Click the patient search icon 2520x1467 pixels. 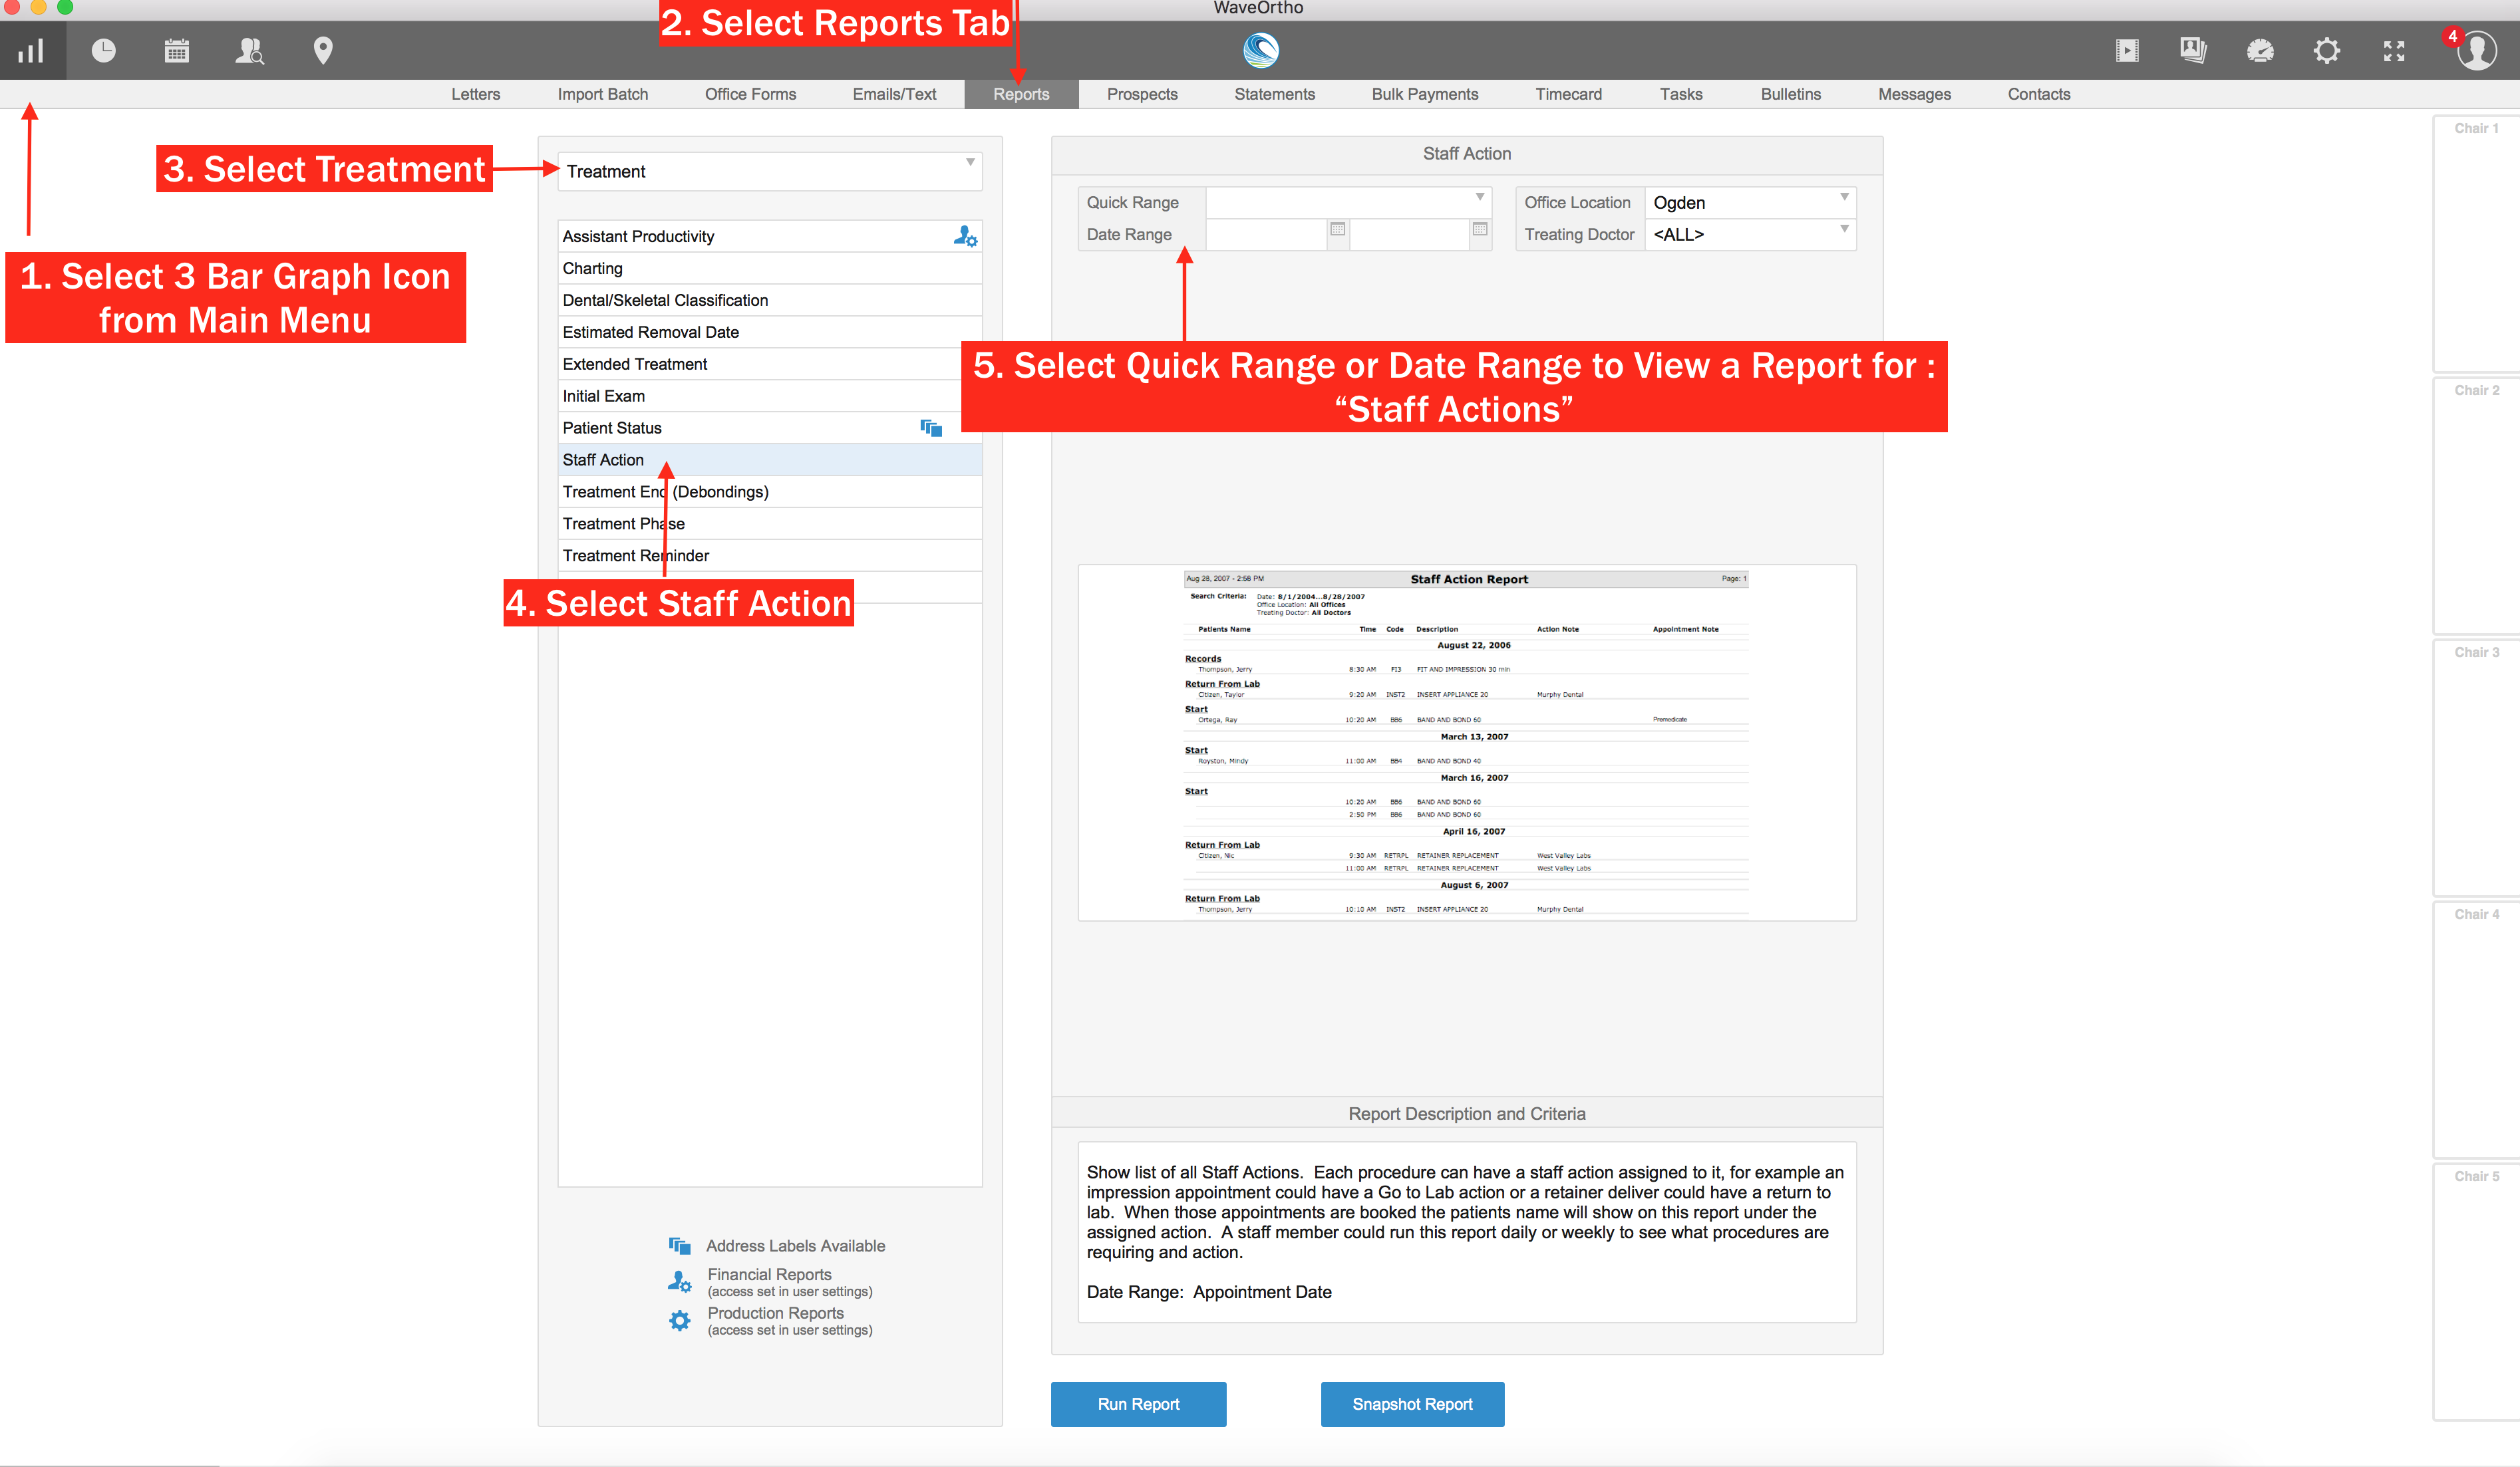coord(249,51)
